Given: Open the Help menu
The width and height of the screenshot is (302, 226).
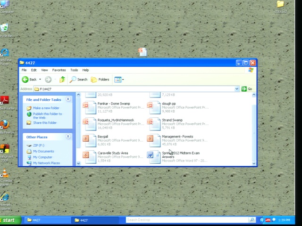Looking at the screenshot, I should [x=85, y=70].
